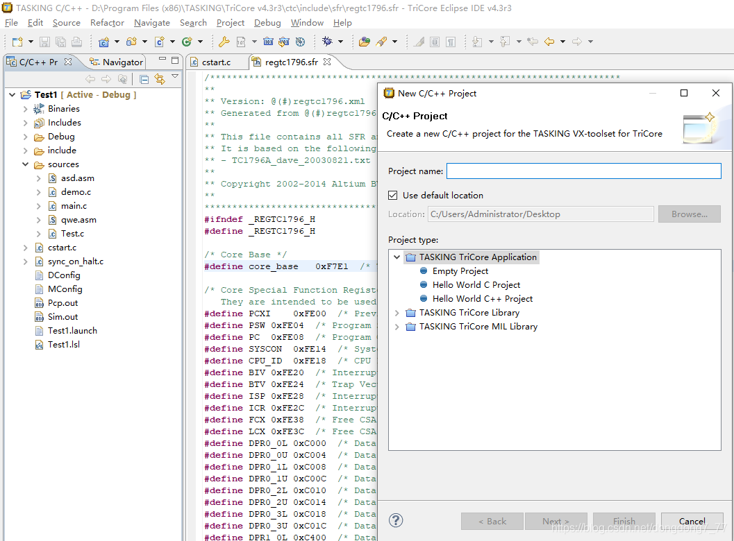Expand TASKING TriCore Library node

click(x=397, y=313)
